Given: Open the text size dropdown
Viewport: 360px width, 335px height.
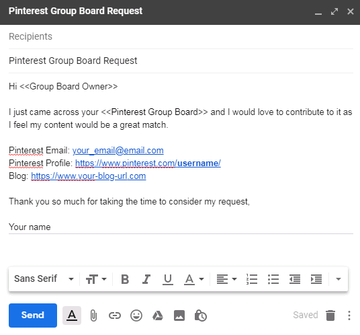Looking at the screenshot, I should [x=96, y=279].
